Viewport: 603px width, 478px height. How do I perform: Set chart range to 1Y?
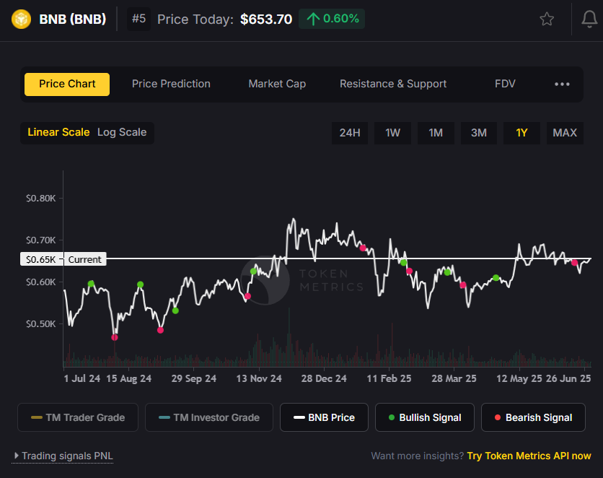coord(521,133)
